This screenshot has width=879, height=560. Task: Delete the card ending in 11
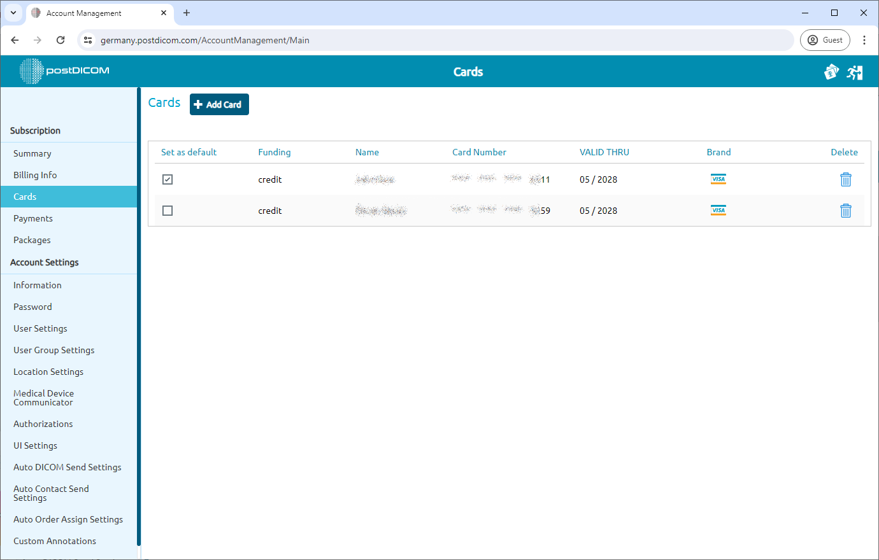[845, 179]
